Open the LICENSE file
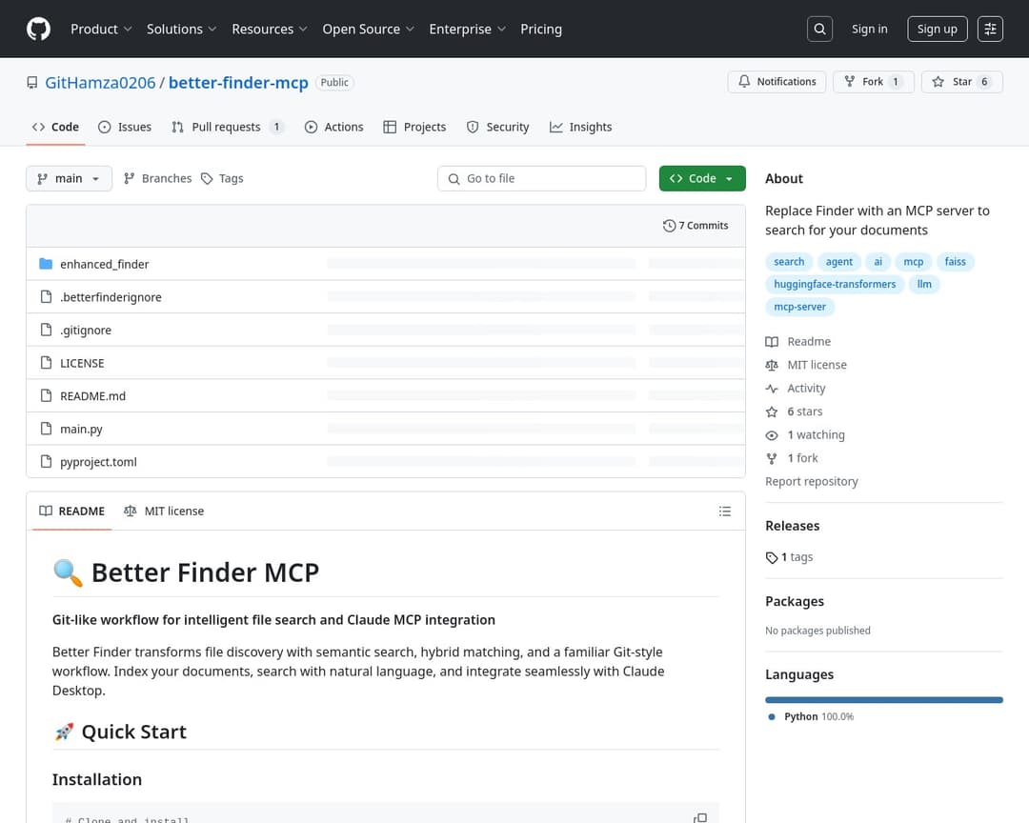This screenshot has width=1029, height=823. pos(82,363)
